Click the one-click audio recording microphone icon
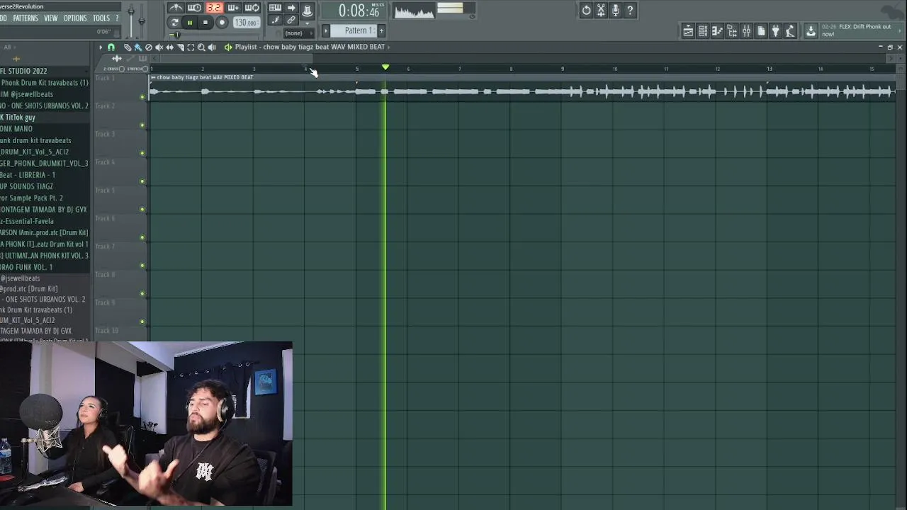Image resolution: width=907 pixels, height=510 pixels. tap(615, 10)
